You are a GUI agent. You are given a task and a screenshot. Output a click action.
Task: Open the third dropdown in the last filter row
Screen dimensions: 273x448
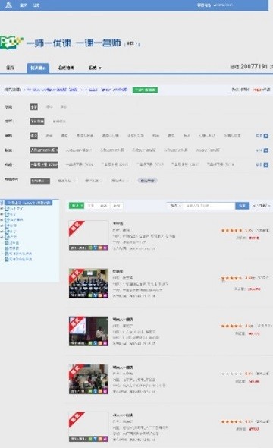click(93, 181)
